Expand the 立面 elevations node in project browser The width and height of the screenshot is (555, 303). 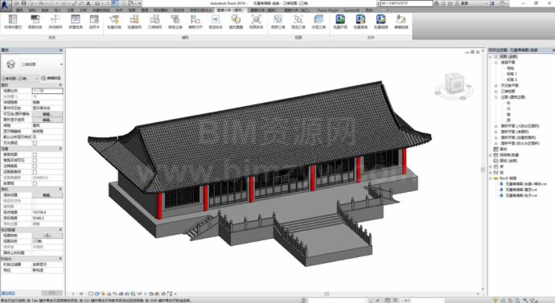pos(496,97)
